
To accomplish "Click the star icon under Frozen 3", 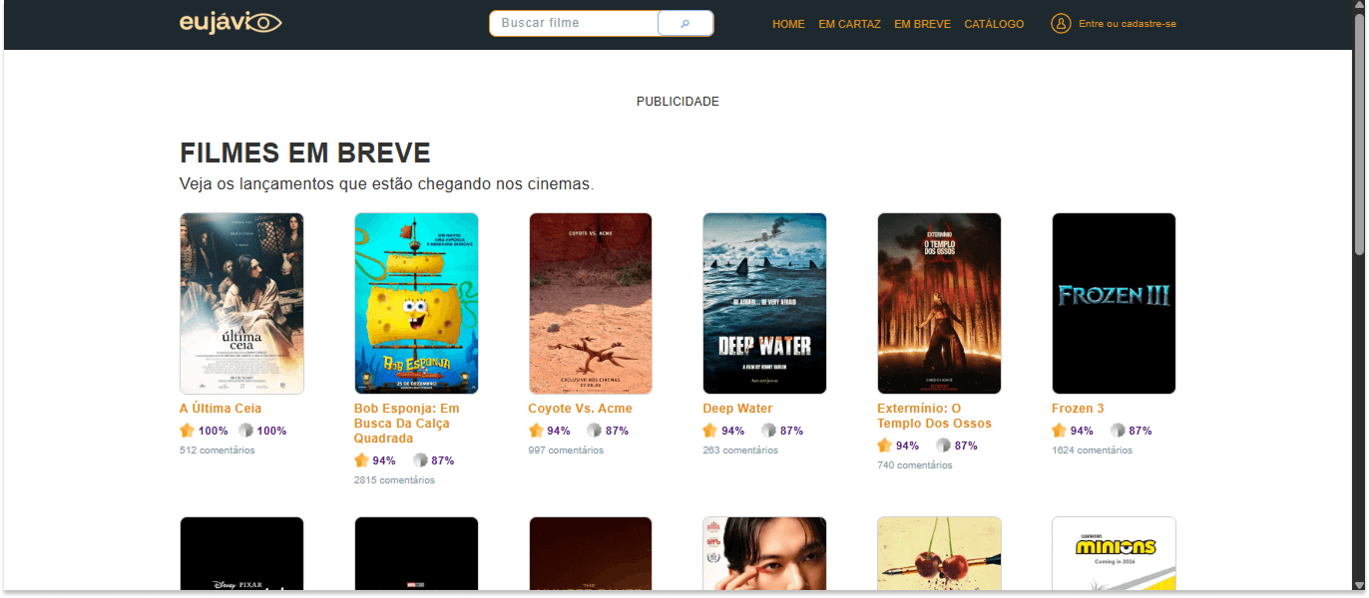I will [x=1059, y=431].
